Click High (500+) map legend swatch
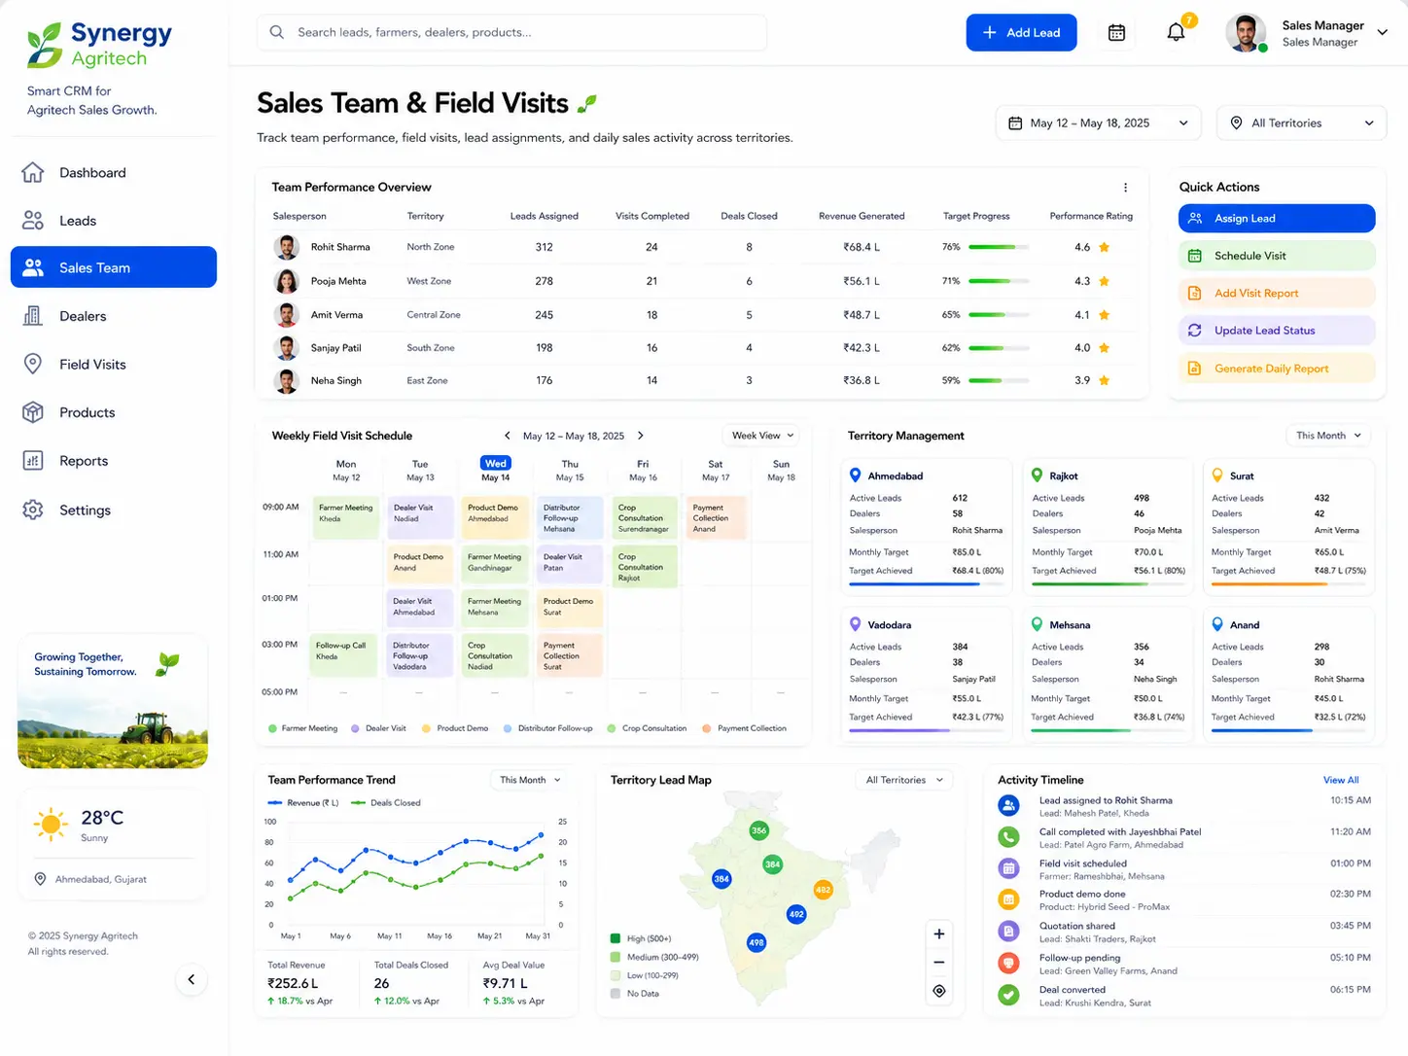This screenshot has height=1056, width=1408. pyautogui.click(x=615, y=938)
